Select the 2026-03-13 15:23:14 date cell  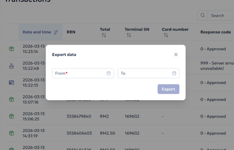(x=34, y=49)
